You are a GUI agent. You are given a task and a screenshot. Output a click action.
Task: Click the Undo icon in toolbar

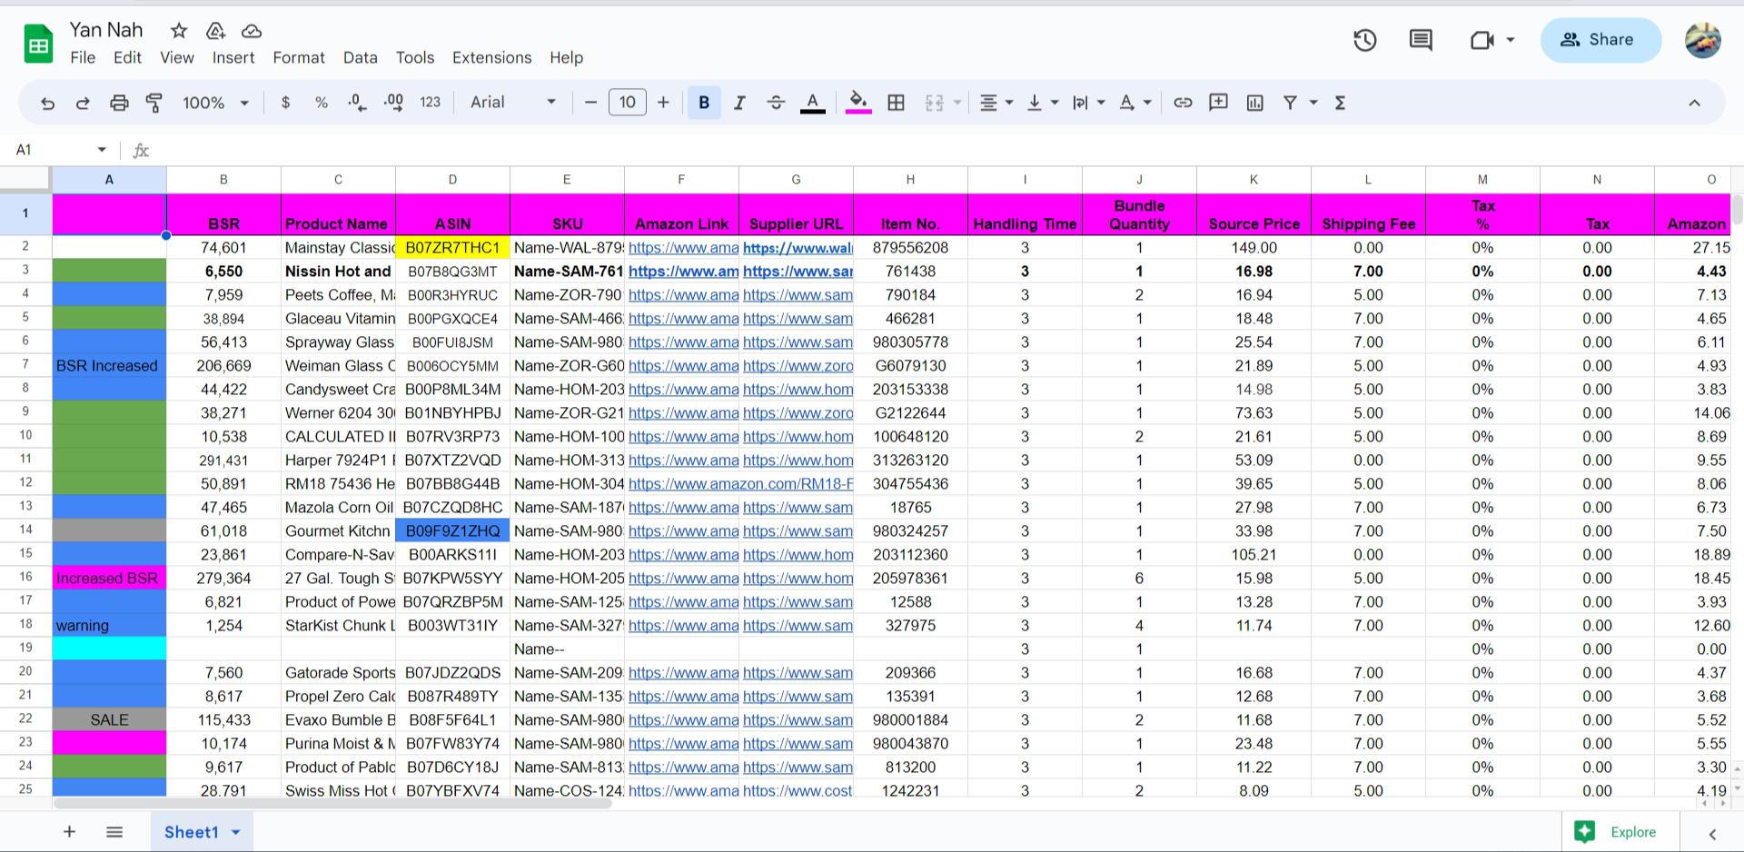tap(48, 104)
